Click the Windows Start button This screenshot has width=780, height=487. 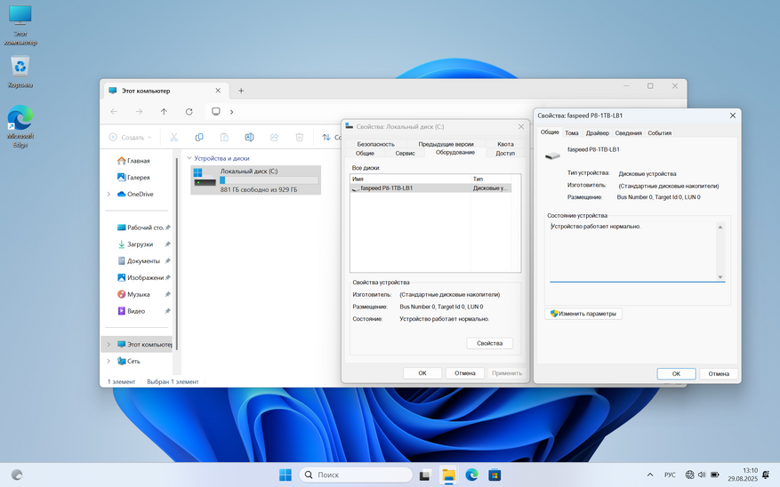tap(285, 475)
